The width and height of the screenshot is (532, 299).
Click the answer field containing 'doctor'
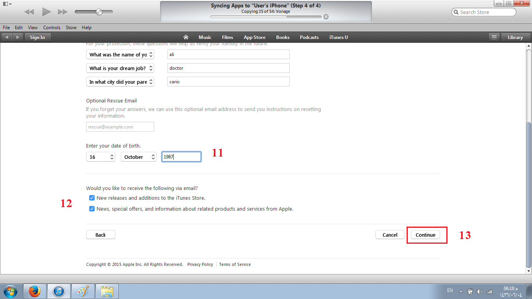click(x=229, y=68)
